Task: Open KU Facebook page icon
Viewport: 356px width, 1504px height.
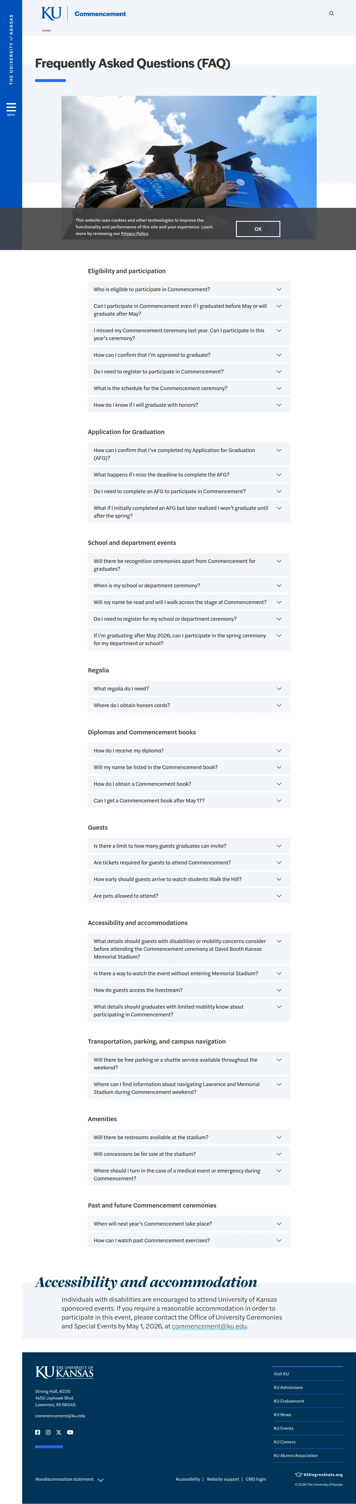Action: [38, 1432]
